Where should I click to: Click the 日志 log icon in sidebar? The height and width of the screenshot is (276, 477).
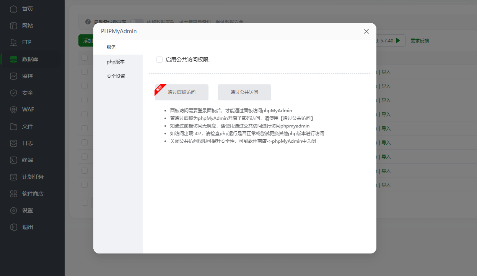14,143
